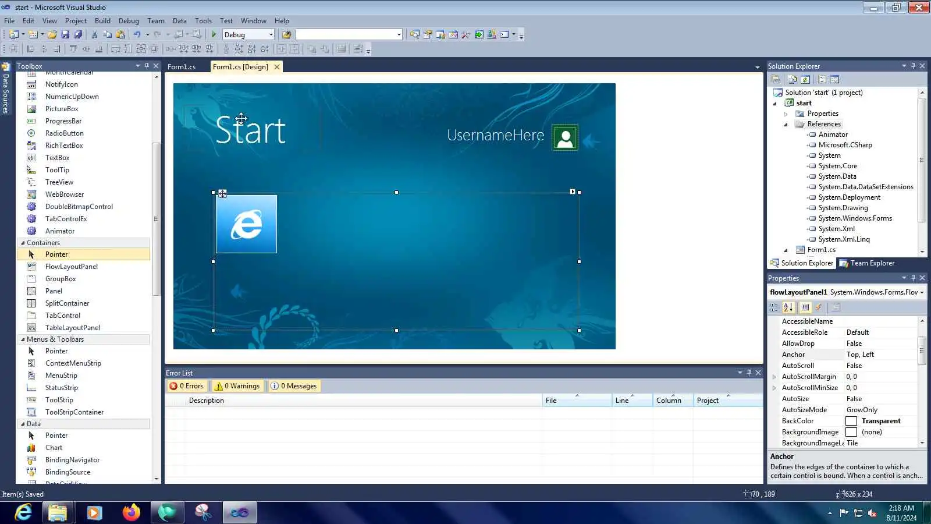
Task: Toggle auto-hide pin on Solution Explorer panel
Action: [913, 66]
